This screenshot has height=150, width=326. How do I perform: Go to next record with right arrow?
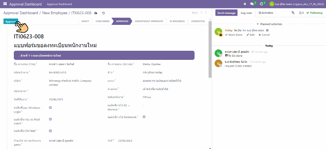206,13
